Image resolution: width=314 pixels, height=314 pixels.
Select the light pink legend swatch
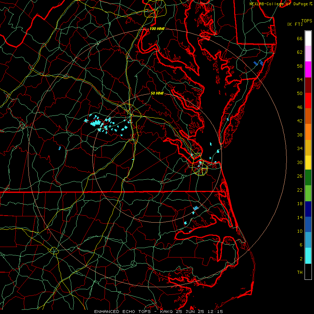308,53
